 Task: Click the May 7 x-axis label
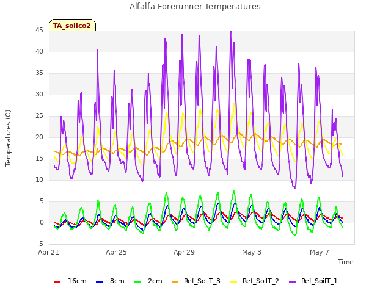[320, 252]
